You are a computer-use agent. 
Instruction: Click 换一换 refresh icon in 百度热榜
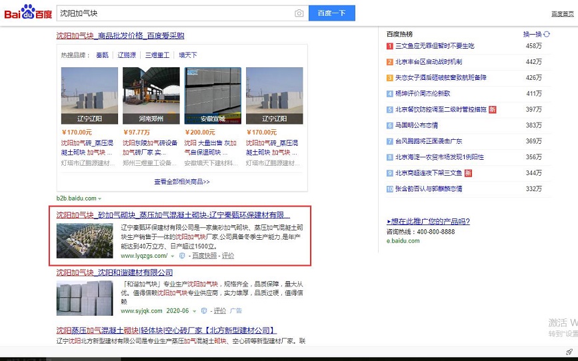[547, 34]
